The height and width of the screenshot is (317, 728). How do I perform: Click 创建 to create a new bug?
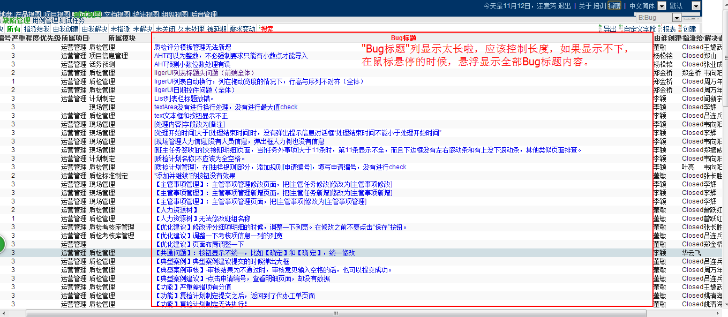click(x=687, y=29)
